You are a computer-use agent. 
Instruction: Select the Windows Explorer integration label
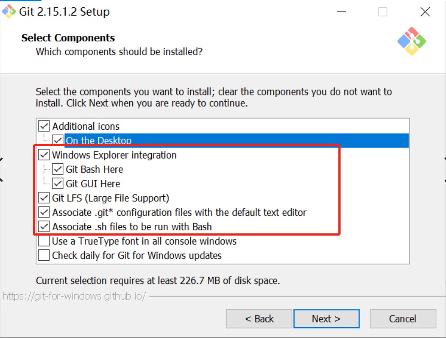click(x=115, y=155)
